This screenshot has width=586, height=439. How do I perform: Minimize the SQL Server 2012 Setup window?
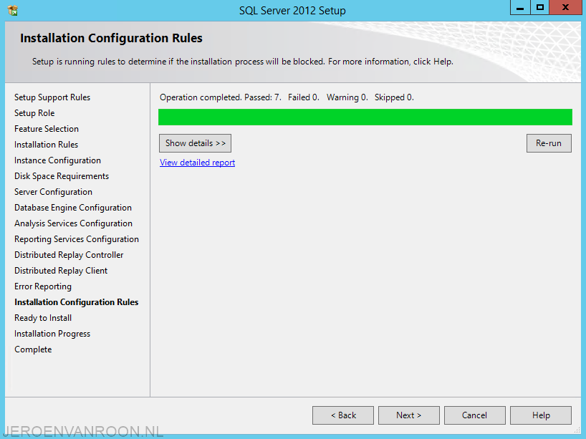(x=520, y=7)
